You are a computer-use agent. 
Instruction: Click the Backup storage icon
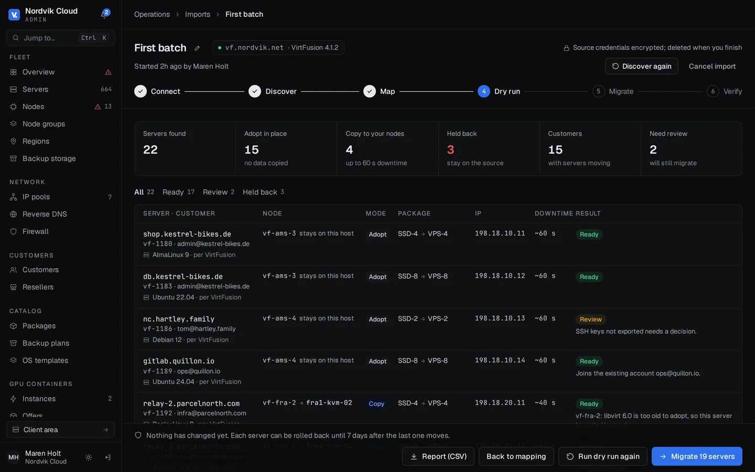pyautogui.click(x=14, y=158)
